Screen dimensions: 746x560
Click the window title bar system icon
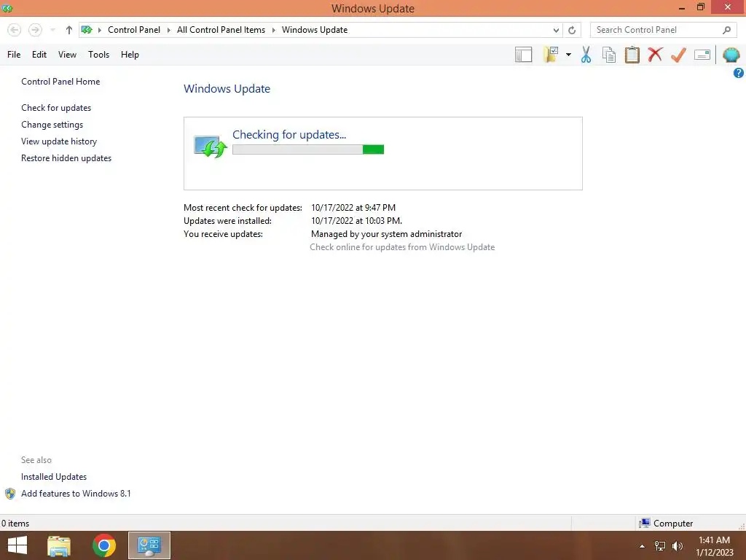pyautogui.click(x=7, y=8)
